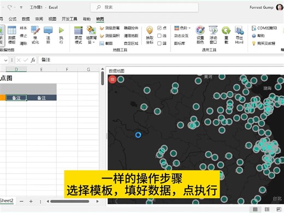This screenshot has height=213, width=284.
Task: Click the 隐藏控件 hide controls button
Action: [x=131, y=28]
